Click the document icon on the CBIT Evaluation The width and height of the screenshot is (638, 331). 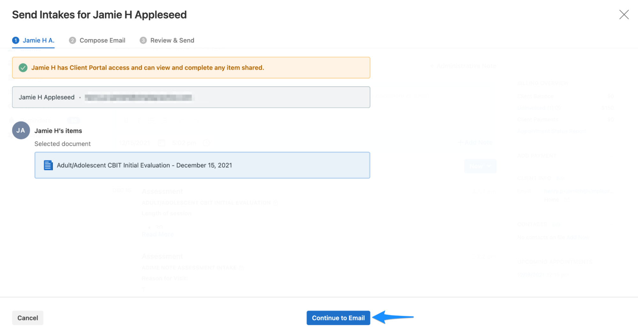48,165
